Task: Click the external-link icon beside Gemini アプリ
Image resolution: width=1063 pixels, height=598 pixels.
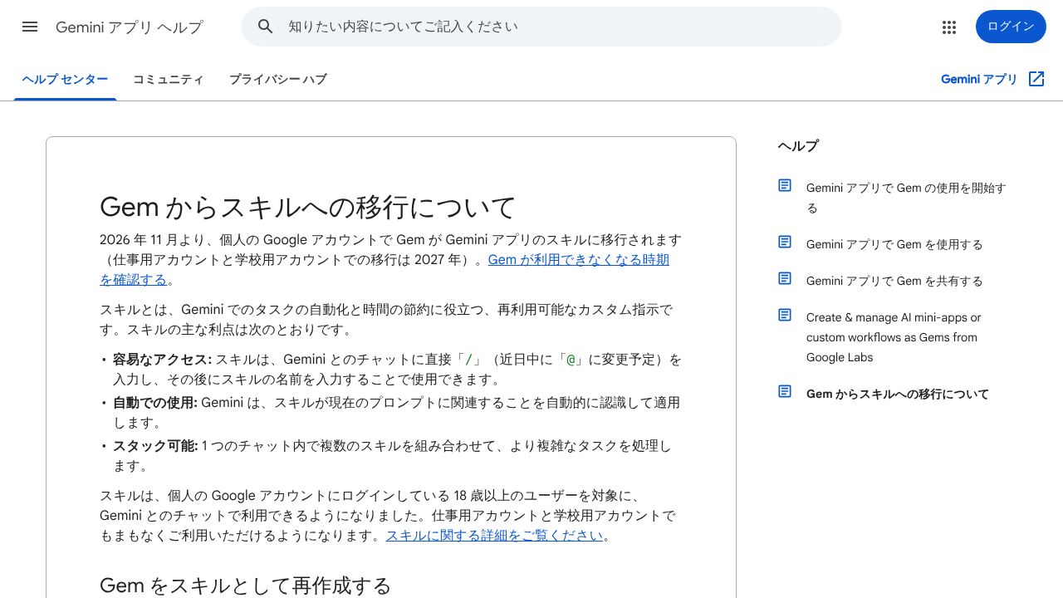Action: 1036,79
